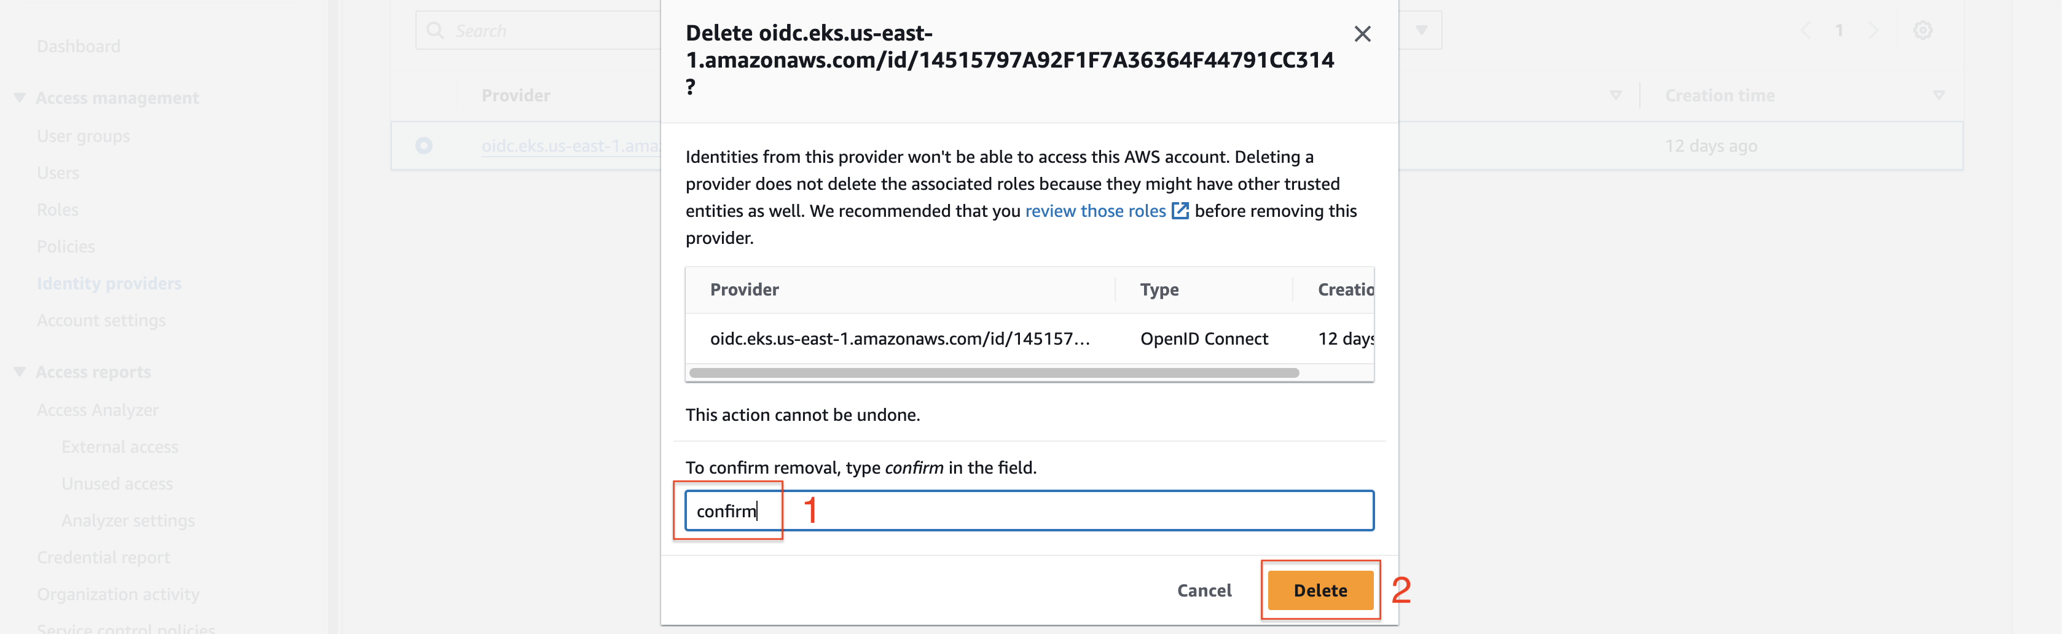The image size is (2062, 634).
Task: Open Analyzer settings in the sidebar
Action: tap(128, 520)
